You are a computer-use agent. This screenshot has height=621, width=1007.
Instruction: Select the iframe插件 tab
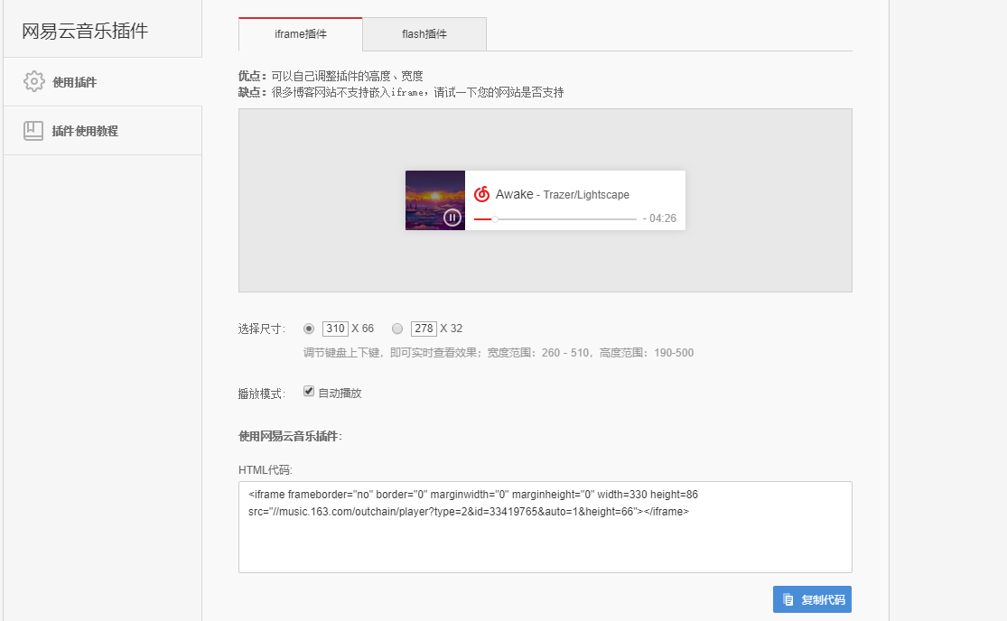(301, 34)
